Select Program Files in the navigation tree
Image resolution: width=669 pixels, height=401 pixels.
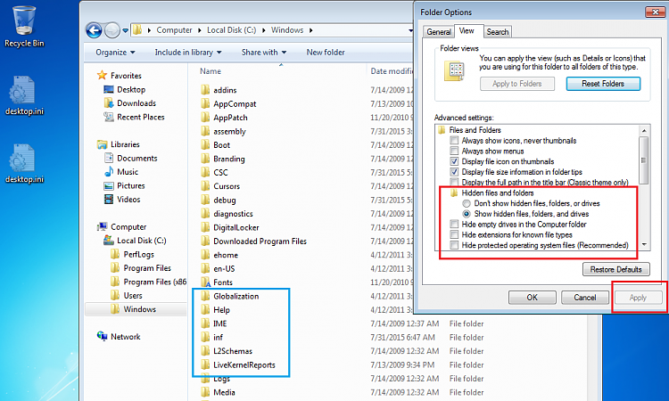(147, 268)
